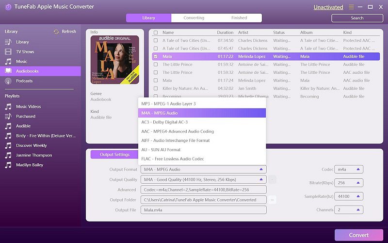Screen dimensions: 388x243
Task: Uncheck the selected Mala audiobook checkbox
Action: coord(156,56)
